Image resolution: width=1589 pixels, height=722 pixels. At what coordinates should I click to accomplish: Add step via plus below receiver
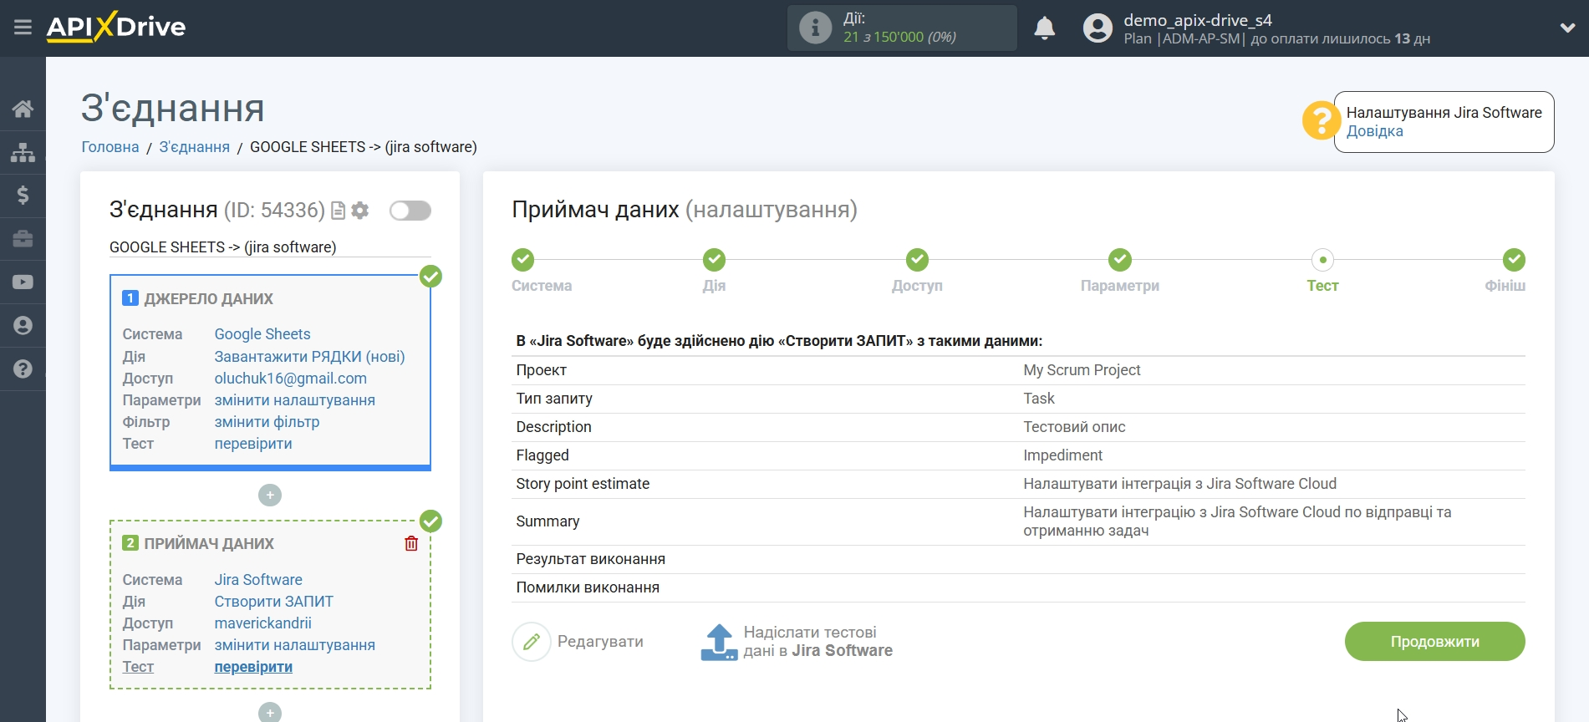click(270, 713)
